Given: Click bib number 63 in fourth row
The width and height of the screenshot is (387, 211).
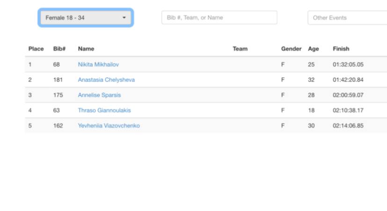Looking at the screenshot, I should coord(57,110).
